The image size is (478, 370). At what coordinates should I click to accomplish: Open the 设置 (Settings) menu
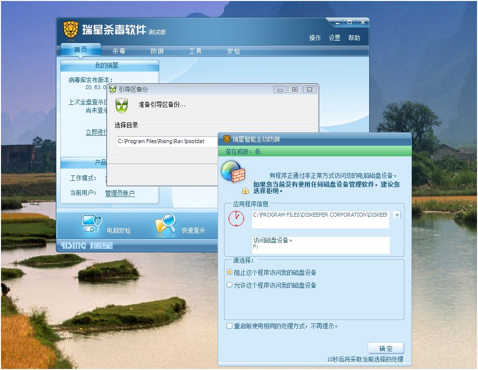pos(334,38)
